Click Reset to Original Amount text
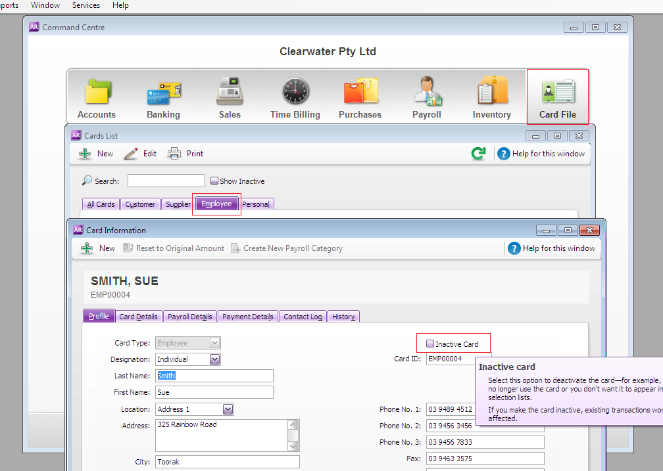This screenshot has height=471, width=663. (x=180, y=248)
